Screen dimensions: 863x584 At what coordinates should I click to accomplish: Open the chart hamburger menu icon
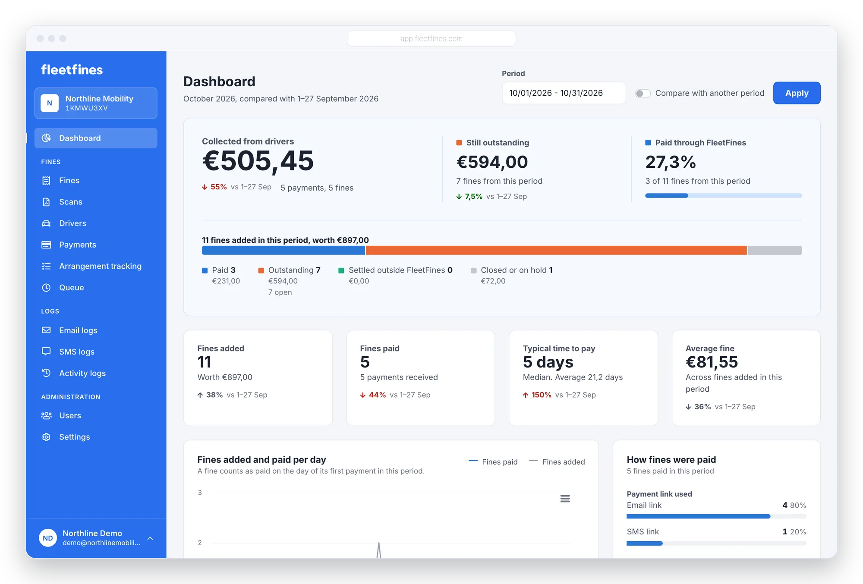point(565,499)
